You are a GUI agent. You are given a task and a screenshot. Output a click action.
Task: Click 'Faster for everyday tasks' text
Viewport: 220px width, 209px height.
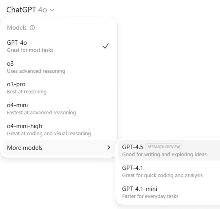pos(150,196)
